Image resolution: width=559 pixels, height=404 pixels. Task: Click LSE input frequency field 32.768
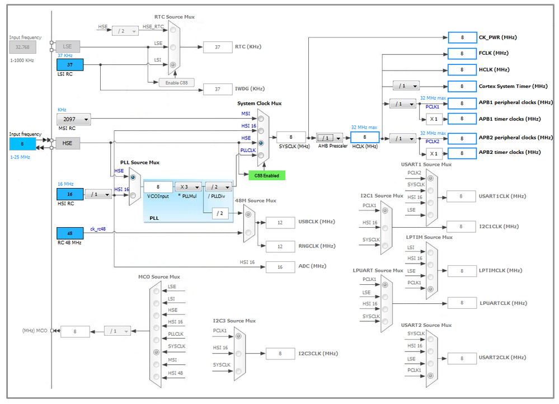[x=22, y=46]
